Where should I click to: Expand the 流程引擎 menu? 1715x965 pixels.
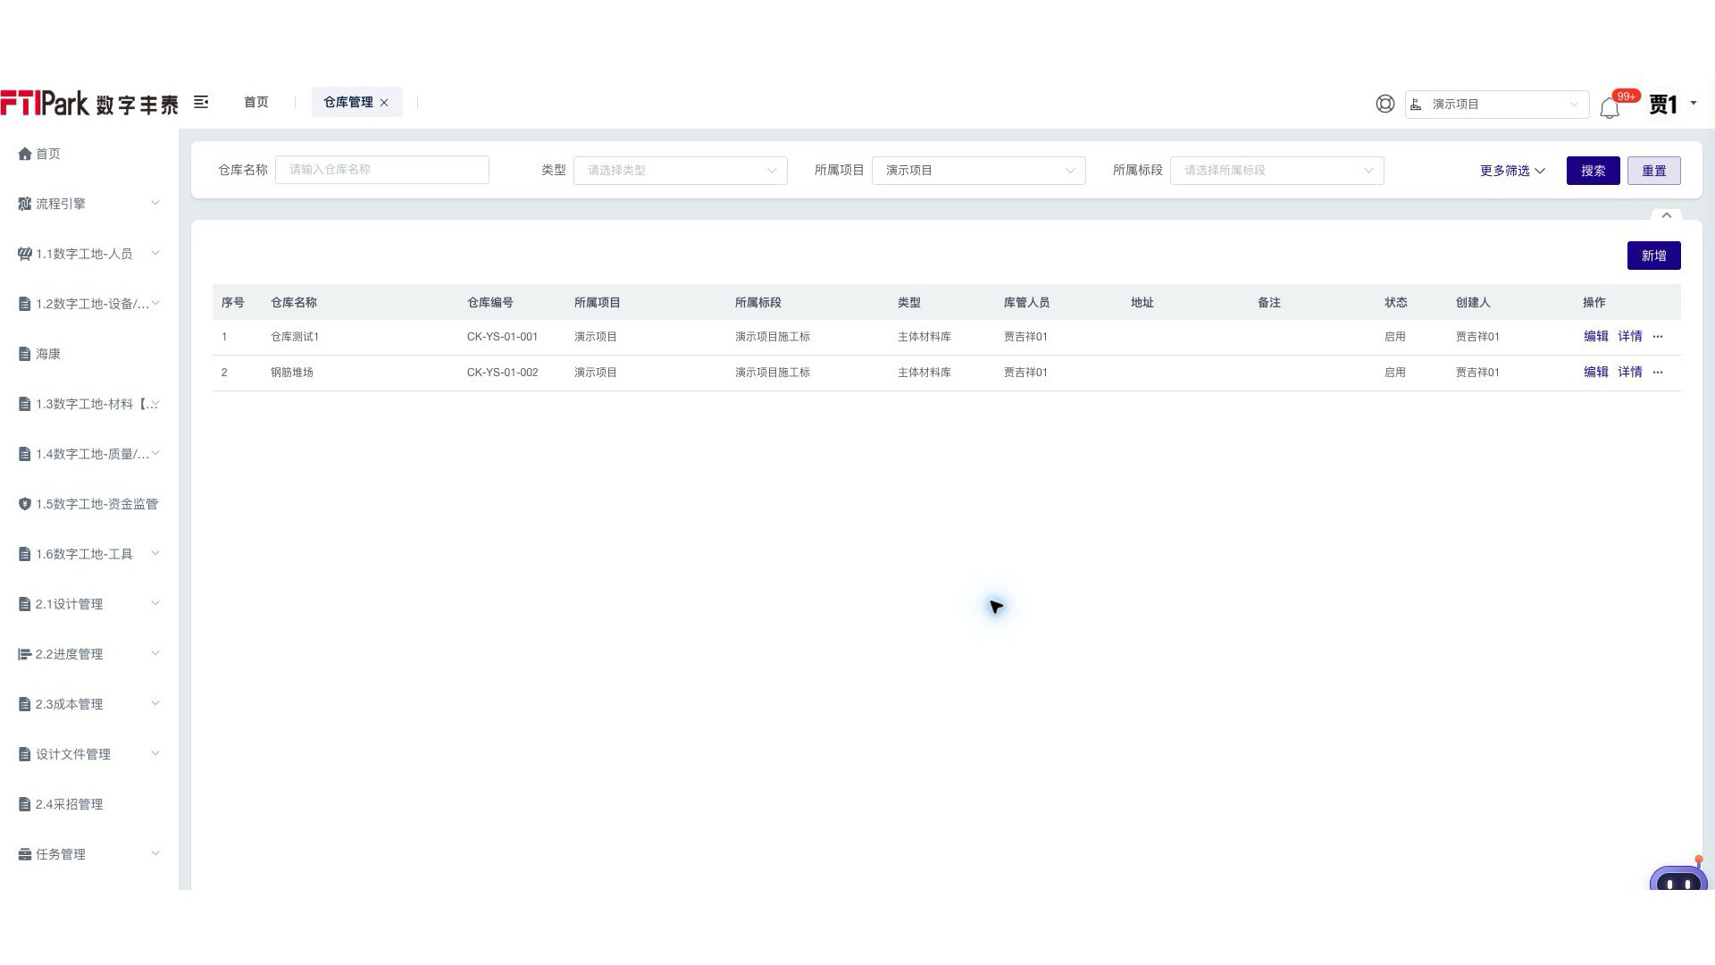pyautogui.click(x=89, y=204)
